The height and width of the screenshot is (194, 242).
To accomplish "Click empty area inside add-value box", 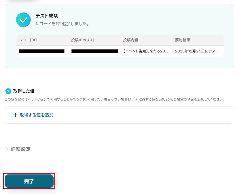I will (144, 115).
